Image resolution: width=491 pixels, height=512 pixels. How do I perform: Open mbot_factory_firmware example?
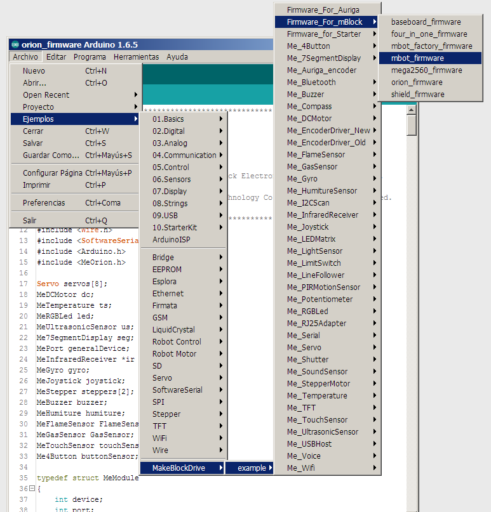[x=430, y=46]
